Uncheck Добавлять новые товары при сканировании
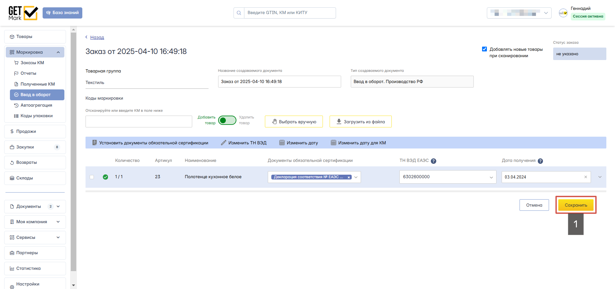The height and width of the screenshot is (289, 615). click(484, 49)
